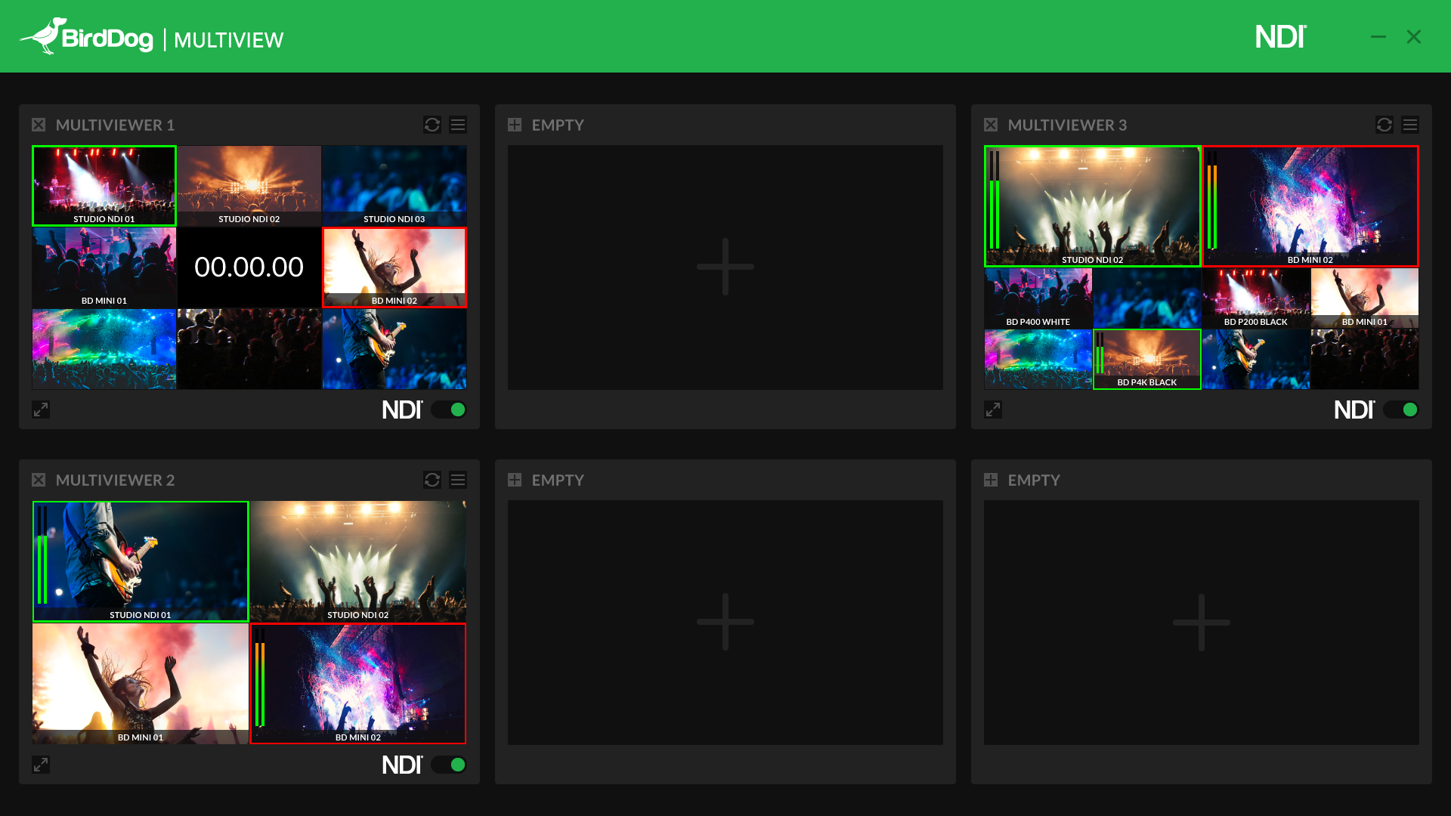Open the Multiviewer 2 hamburger menu
The width and height of the screenshot is (1451, 816).
[458, 480]
